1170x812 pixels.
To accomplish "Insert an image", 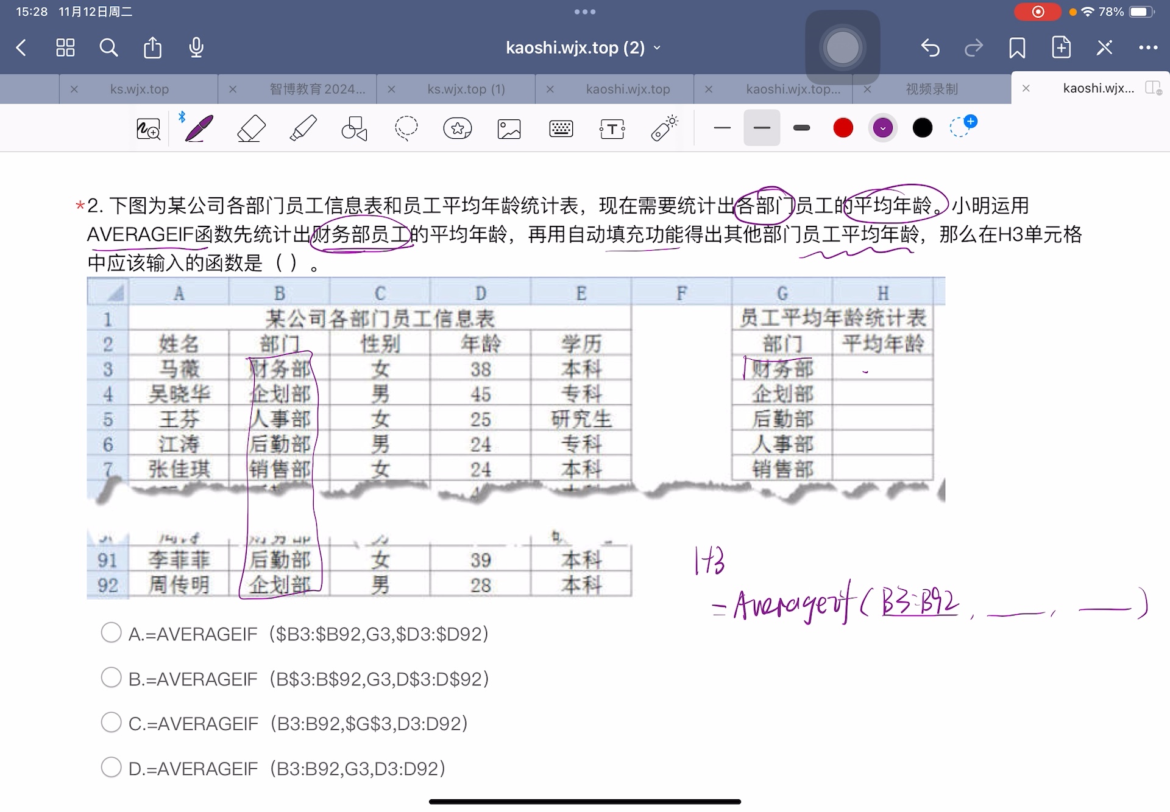I will coord(509,129).
